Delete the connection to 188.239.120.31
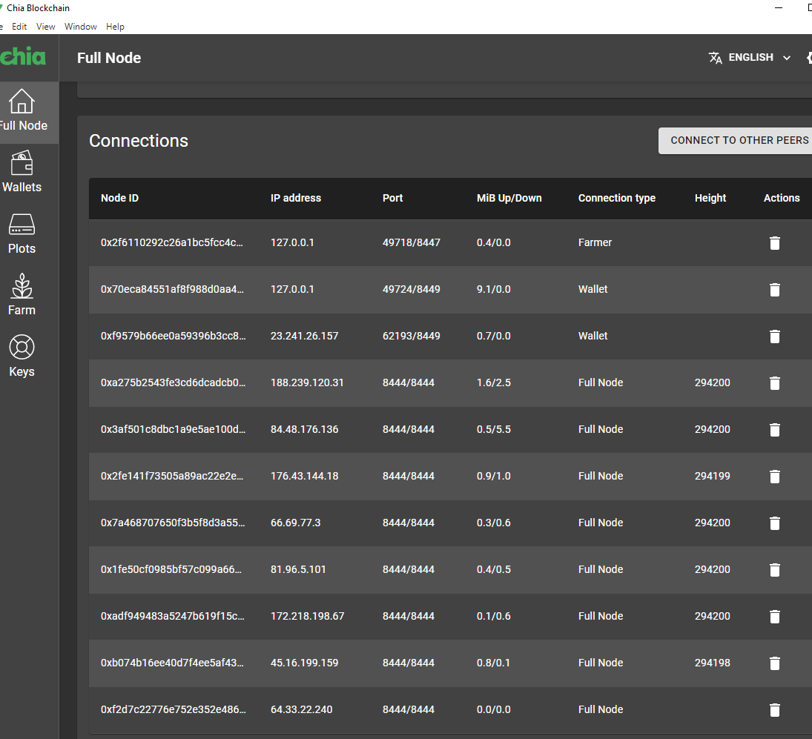This screenshot has height=739, width=812. point(775,383)
